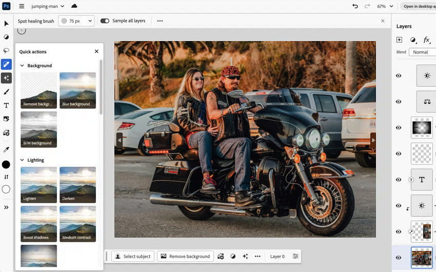Select the Brush tool
Image resolution: width=436 pixels, height=272 pixels.
6,91
